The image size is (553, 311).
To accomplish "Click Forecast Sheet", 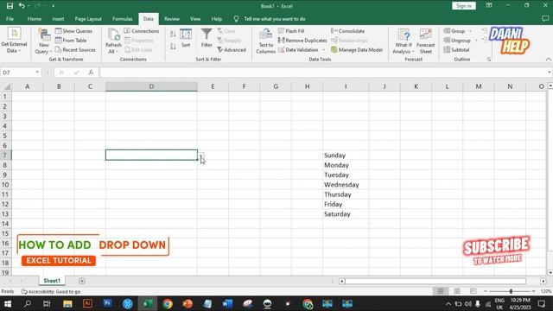I will 425,41.
